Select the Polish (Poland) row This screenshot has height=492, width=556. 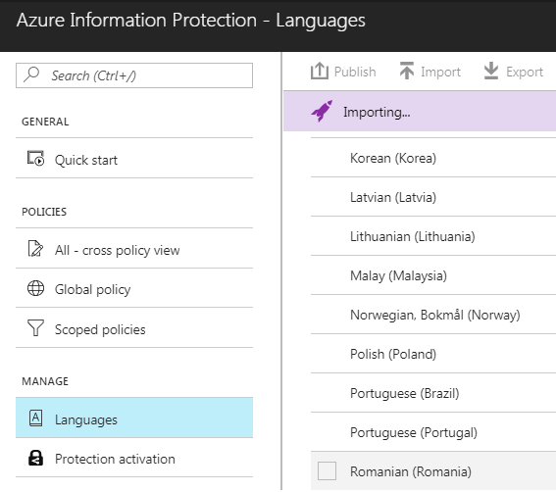[433, 354]
